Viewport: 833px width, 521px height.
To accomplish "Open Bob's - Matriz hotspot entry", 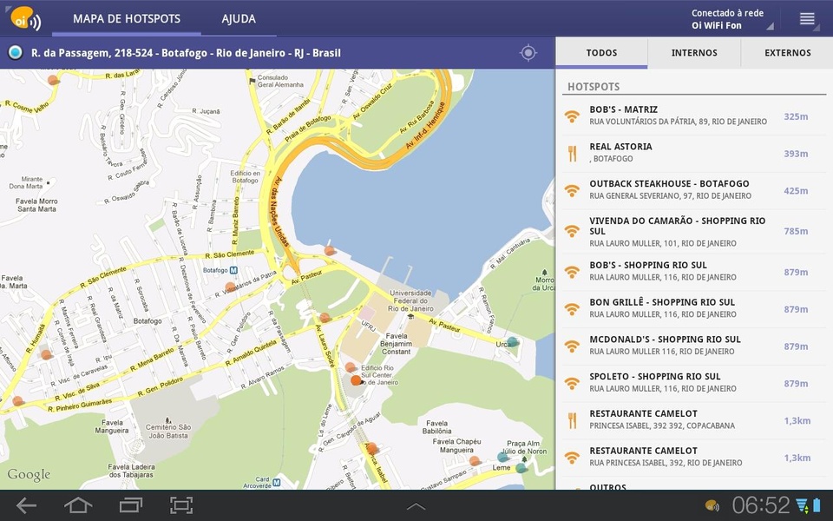I will click(x=694, y=115).
